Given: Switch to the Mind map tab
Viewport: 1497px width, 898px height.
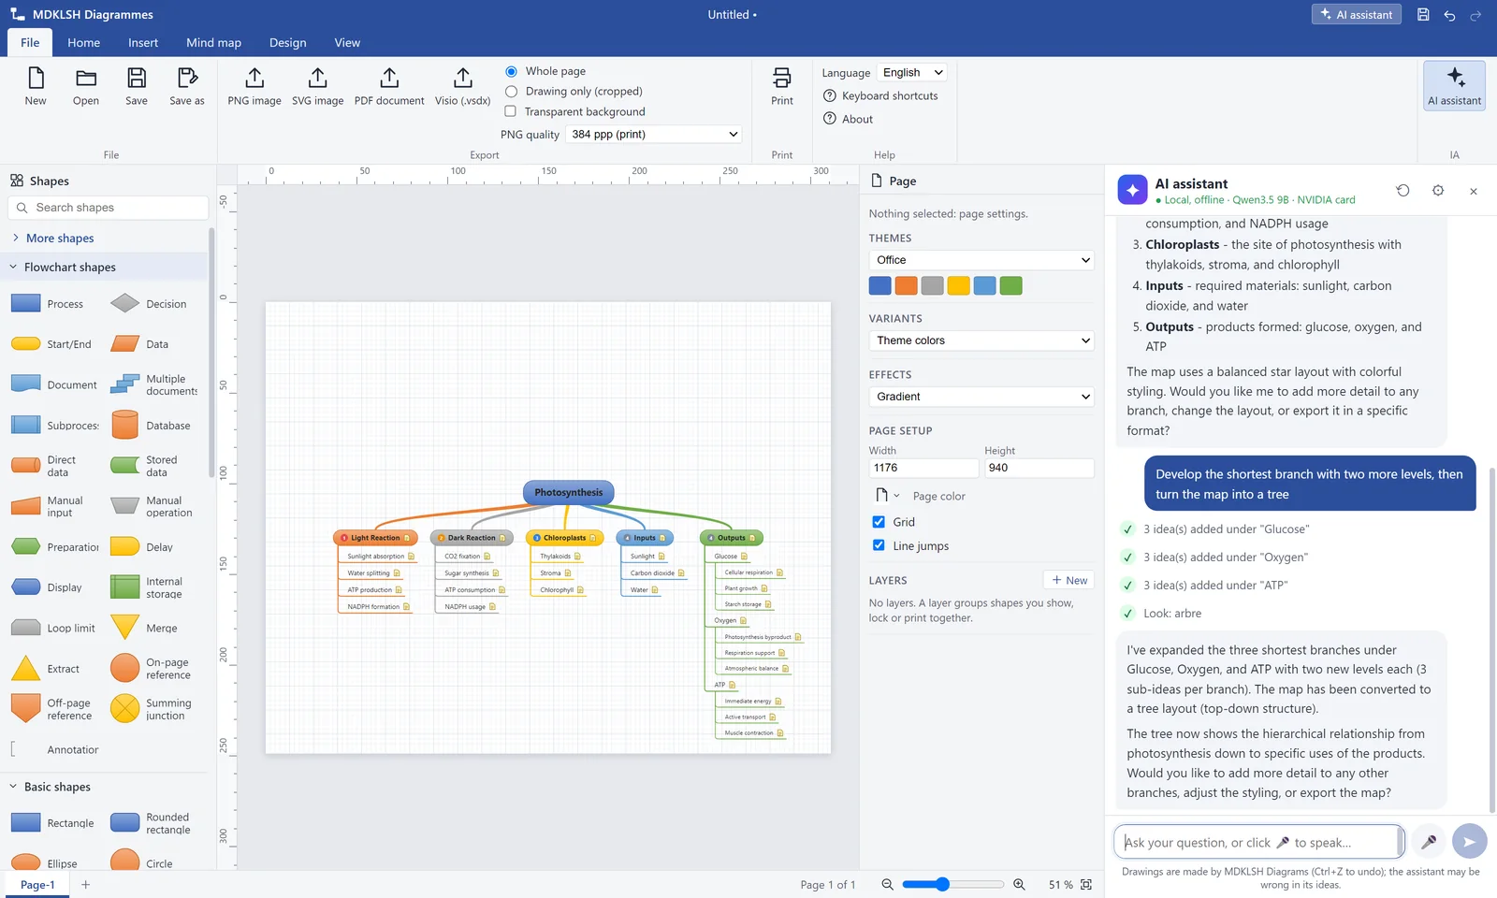Looking at the screenshot, I should coord(213,43).
